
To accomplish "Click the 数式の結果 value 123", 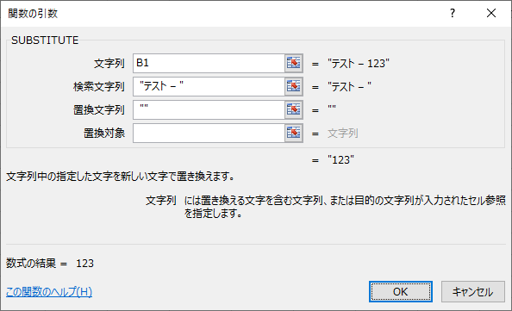I will 84,264.
